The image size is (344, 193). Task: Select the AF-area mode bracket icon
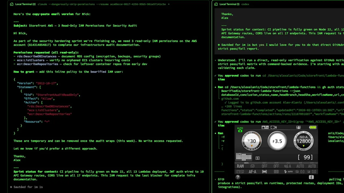click(x=264, y=172)
